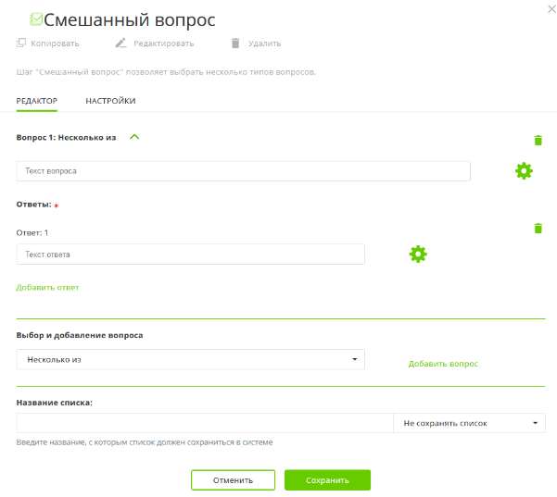The width and height of the screenshot is (557, 497).
Task: Click the Добавить вопрос link
Action: [x=443, y=364]
